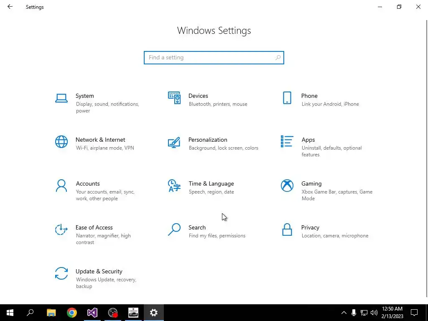Screen dimensions: 428x321
Task: Click the Ease of Access heading
Action: pos(94,228)
